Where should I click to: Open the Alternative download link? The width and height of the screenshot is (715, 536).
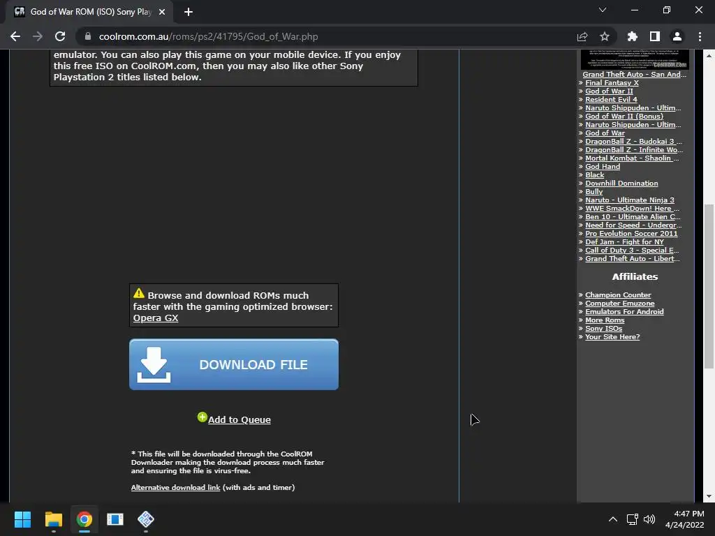point(175,487)
